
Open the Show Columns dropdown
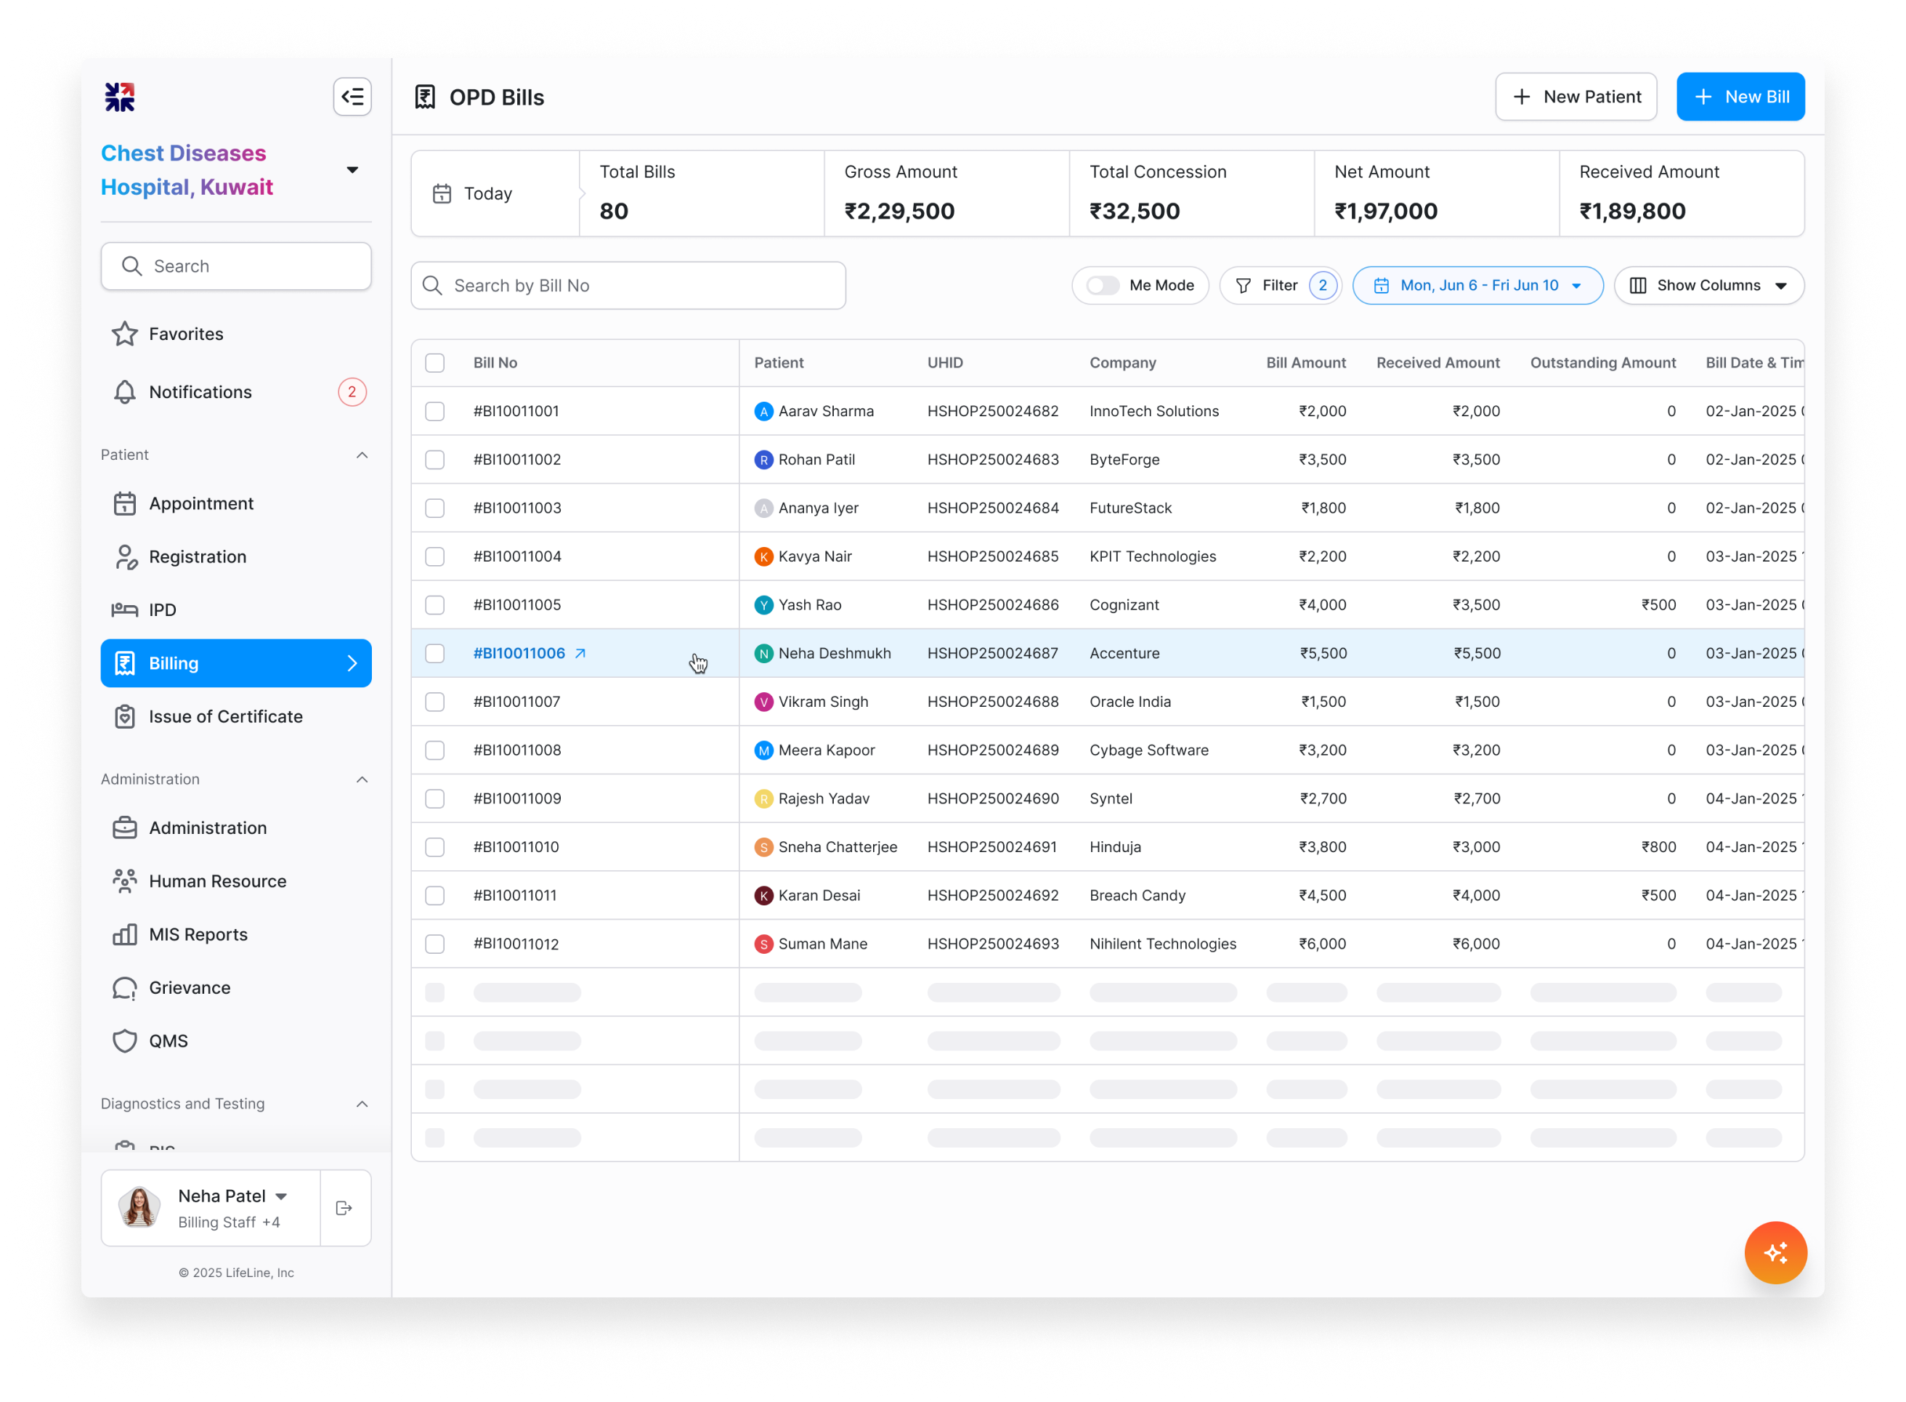click(1708, 285)
